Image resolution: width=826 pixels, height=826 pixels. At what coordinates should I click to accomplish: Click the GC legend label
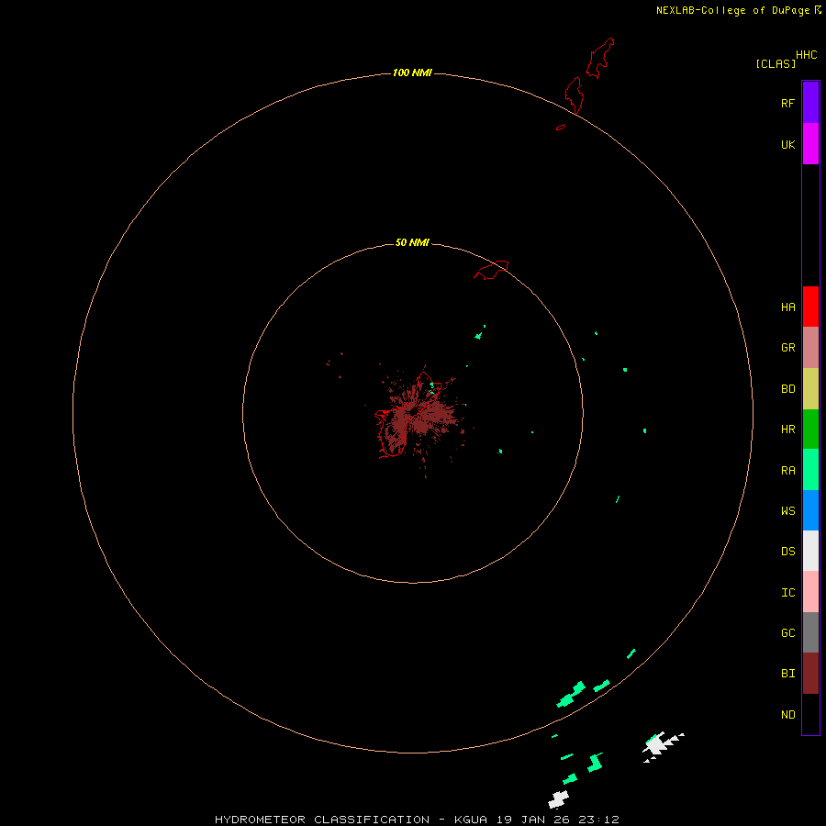click(x=787, y=632)
